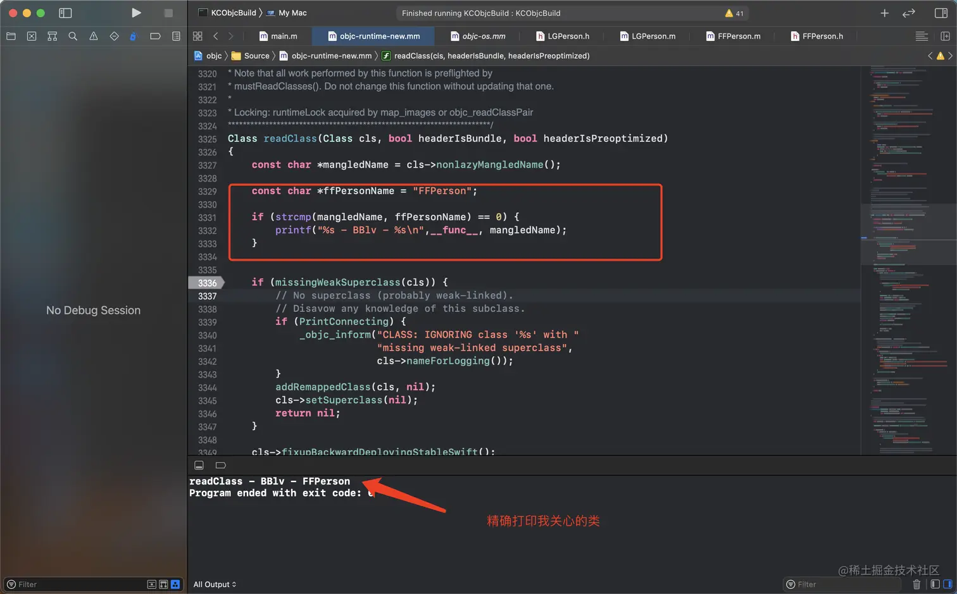The image size is (957, 594).
Task: Go forward in editor history
Action: [x=230, y=36]
